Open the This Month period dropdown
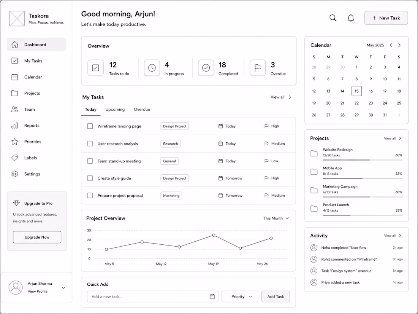The height and width of the screenshot is (314, 418). pyautogui.click(x=276, y=218)
